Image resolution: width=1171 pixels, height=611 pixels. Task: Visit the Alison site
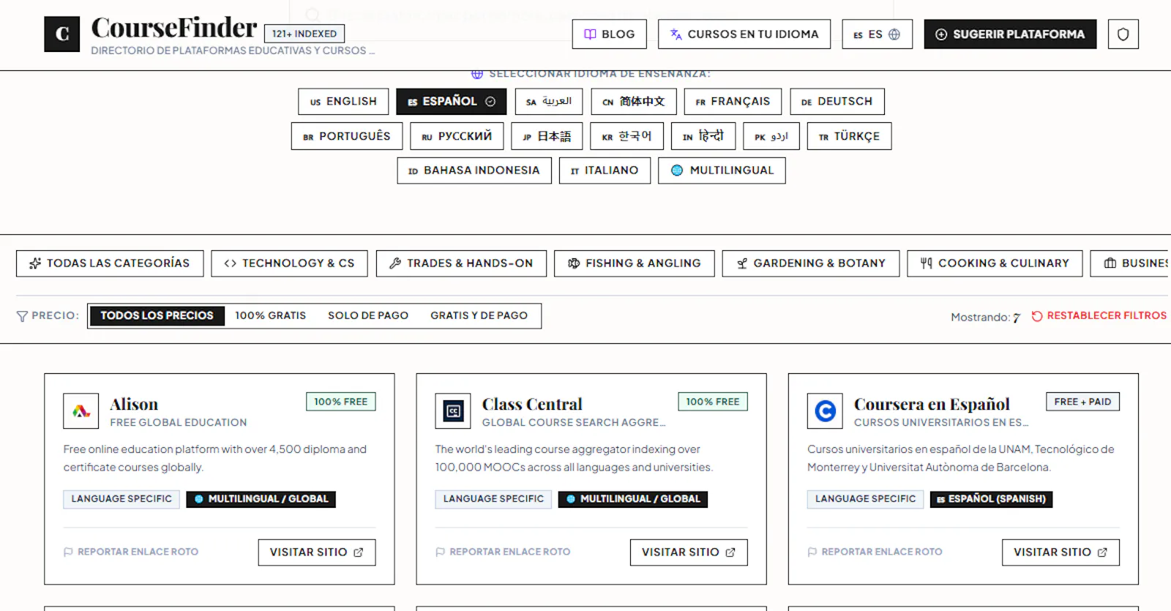click(317, 552)
